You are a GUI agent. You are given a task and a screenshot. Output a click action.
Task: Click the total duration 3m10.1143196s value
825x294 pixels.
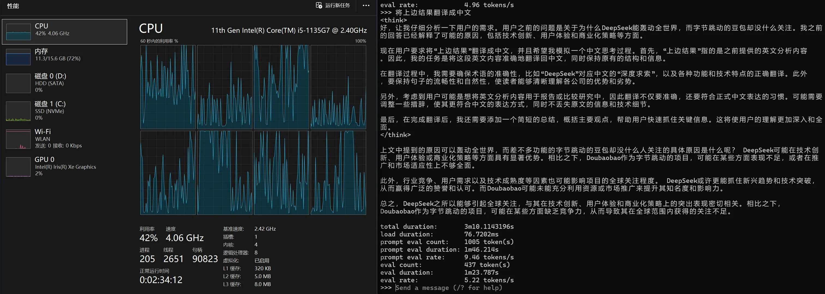click(489, 226)
